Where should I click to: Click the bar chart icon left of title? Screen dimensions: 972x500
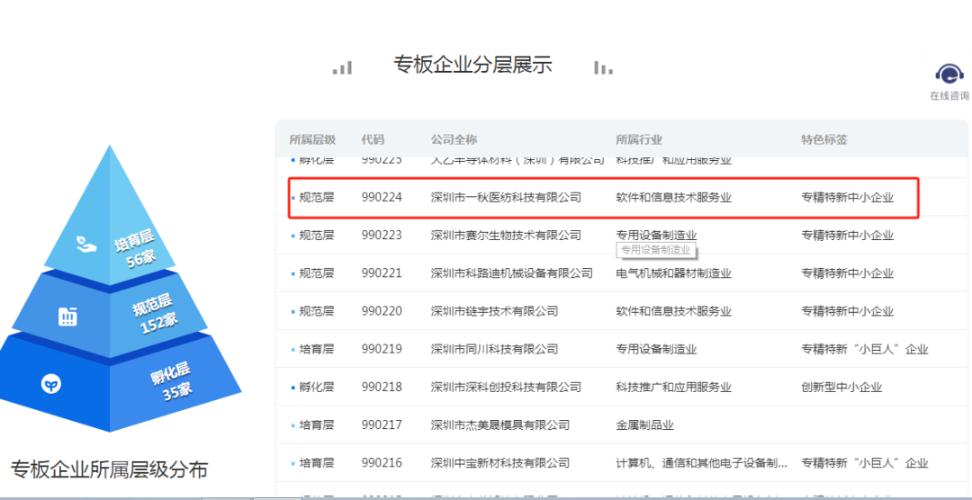(342, 67)
